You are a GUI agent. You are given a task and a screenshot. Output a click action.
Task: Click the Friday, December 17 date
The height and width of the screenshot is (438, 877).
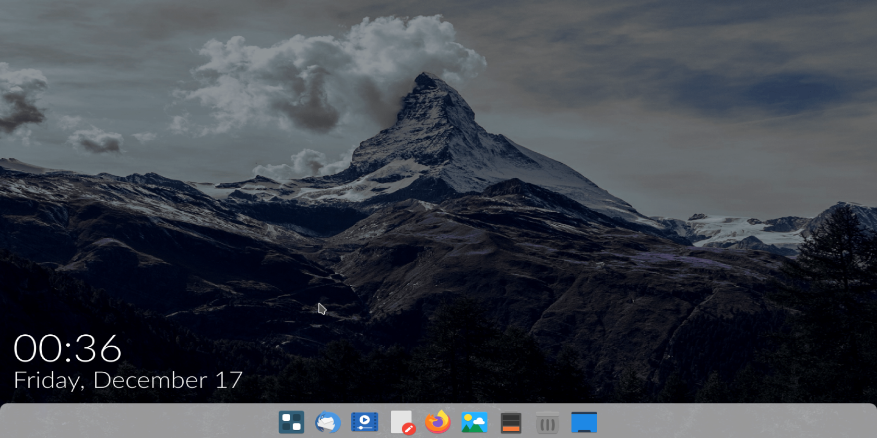[x=128, y=380]
